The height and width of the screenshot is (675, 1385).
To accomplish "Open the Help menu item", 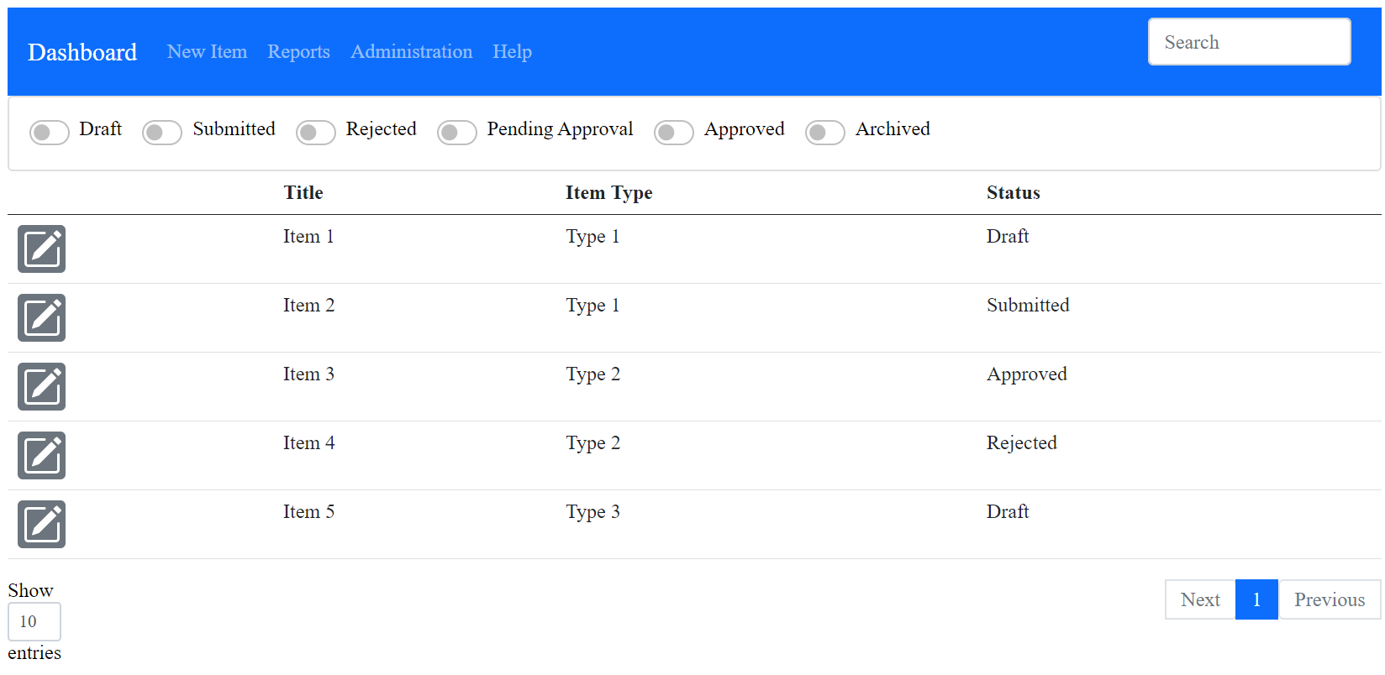I will coord(512,51).
